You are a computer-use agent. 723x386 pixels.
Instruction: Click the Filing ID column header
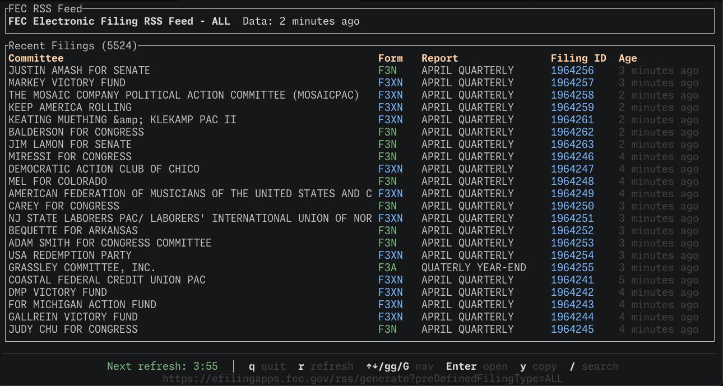click(578, 58)
